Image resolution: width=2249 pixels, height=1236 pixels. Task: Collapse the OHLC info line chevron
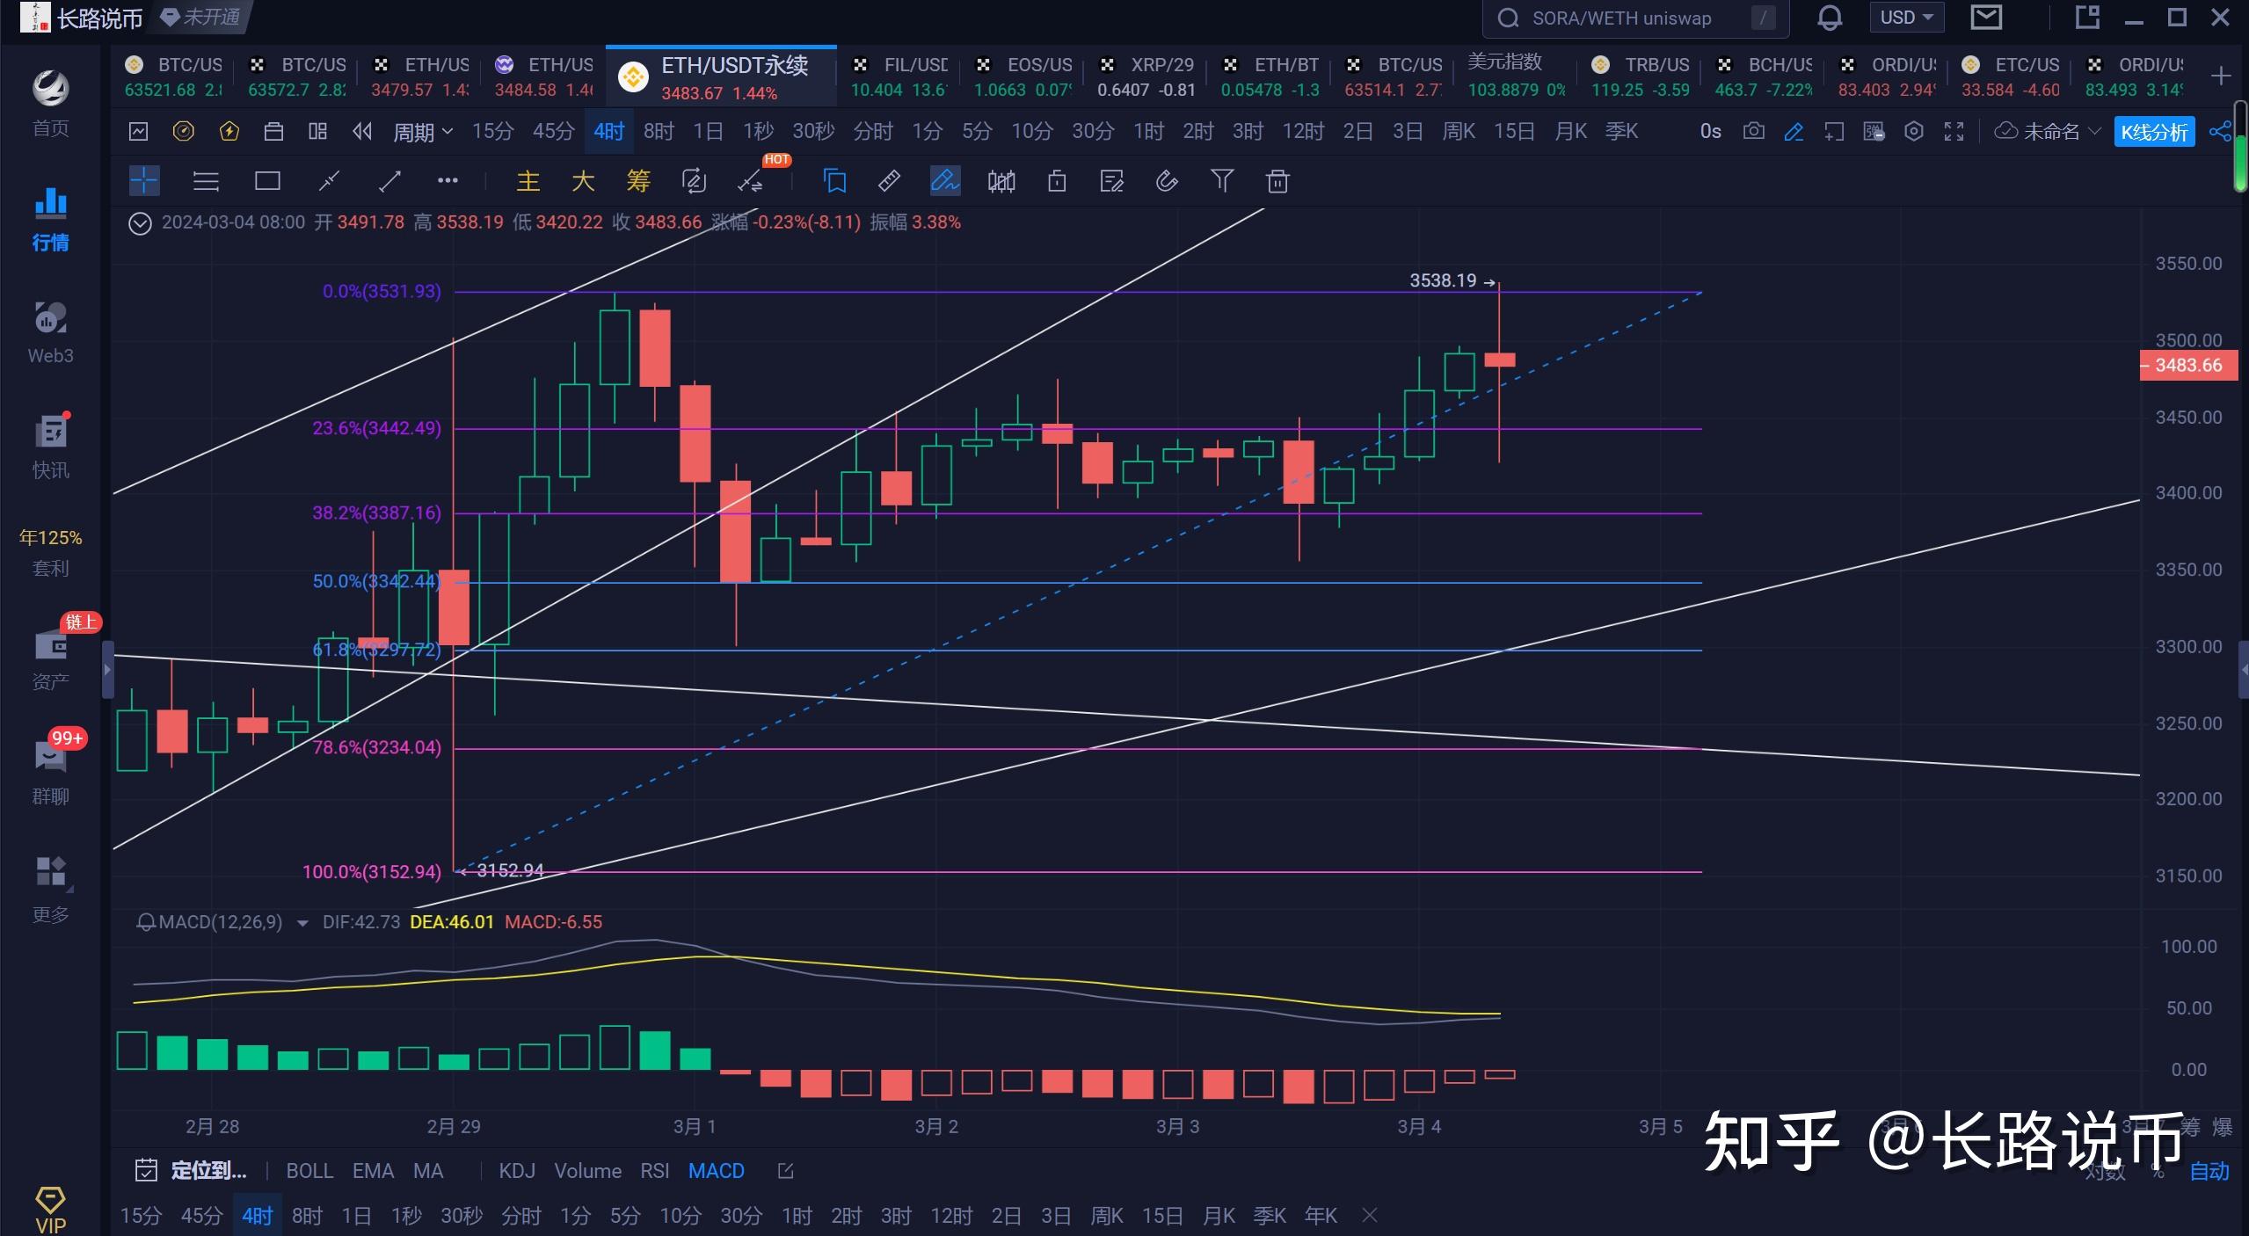click(x=139, y=223)
